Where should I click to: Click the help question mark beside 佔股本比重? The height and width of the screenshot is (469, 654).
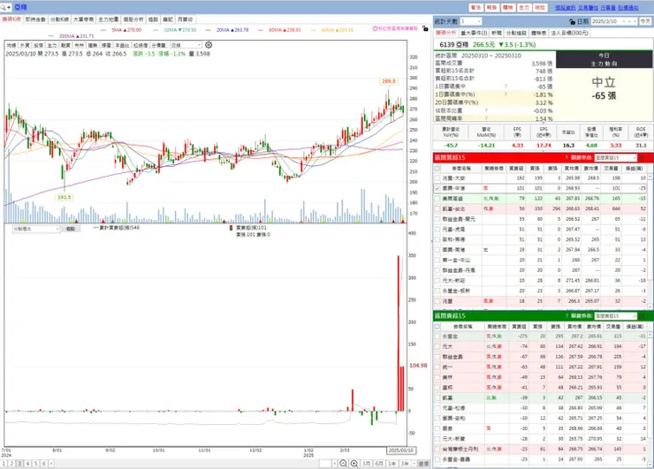tap(486, 110)
